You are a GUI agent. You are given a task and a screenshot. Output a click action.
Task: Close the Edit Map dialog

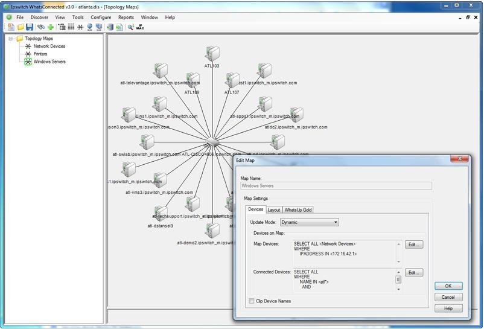(460, 159)
